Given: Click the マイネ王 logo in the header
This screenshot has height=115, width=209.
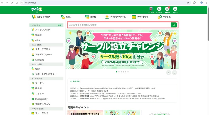Looking at the screenshot, I should (36, 10).
